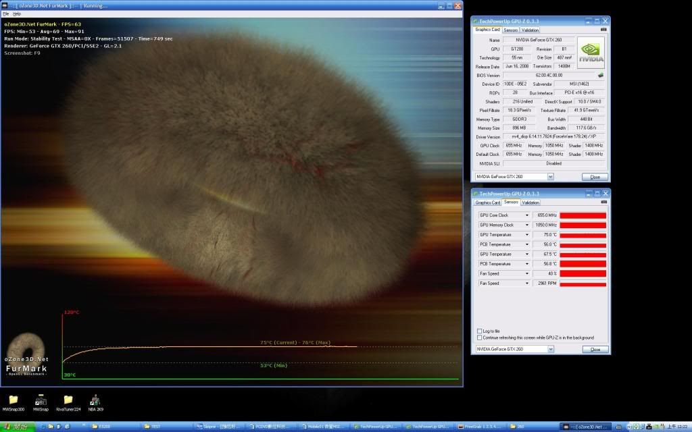
Task: Click the GPU Memory Clock red graph
Action: point(583,225)
